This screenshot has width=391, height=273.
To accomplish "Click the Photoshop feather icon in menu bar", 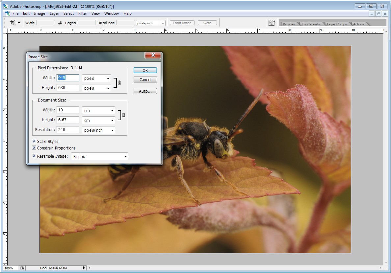I will click(7, 13).
